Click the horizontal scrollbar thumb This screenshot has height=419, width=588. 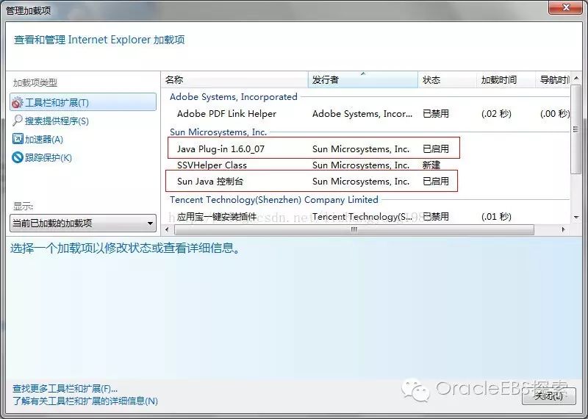pos(354,229)
